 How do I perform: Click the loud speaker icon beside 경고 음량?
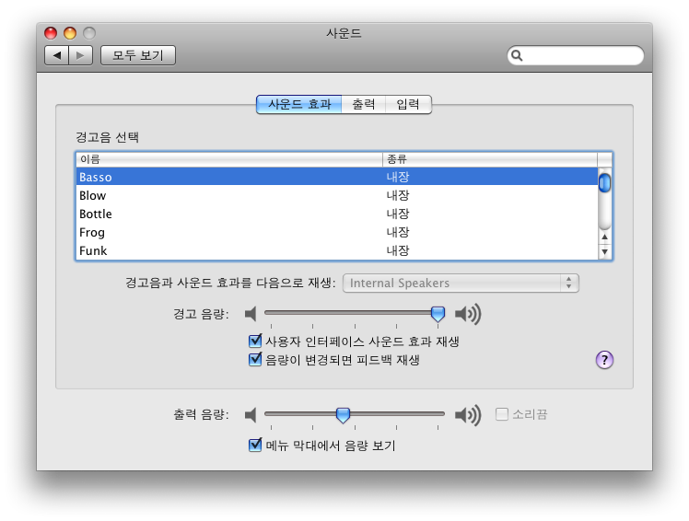point(468,314)
